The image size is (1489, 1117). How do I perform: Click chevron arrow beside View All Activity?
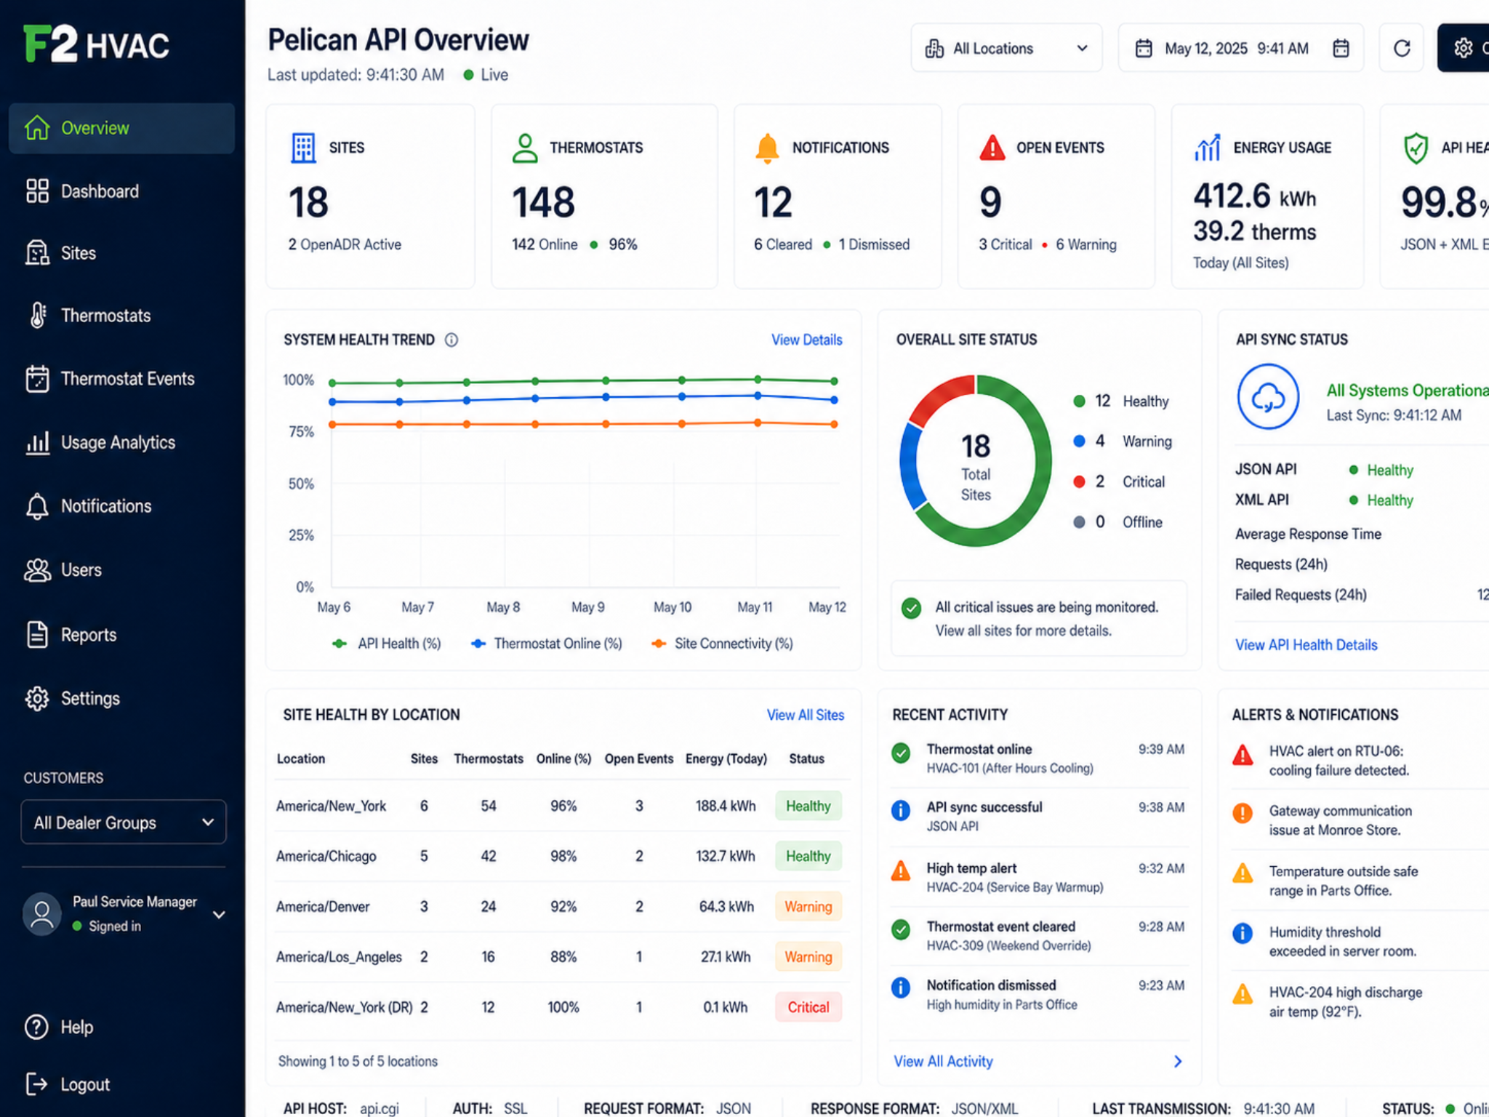click(x=1178, y=1062)
